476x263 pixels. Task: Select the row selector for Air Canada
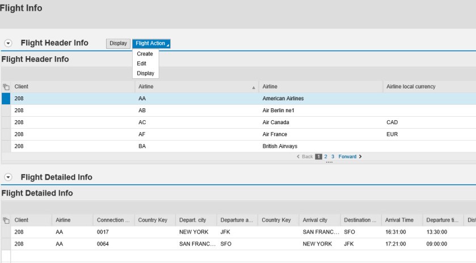(x=6, y=122)
